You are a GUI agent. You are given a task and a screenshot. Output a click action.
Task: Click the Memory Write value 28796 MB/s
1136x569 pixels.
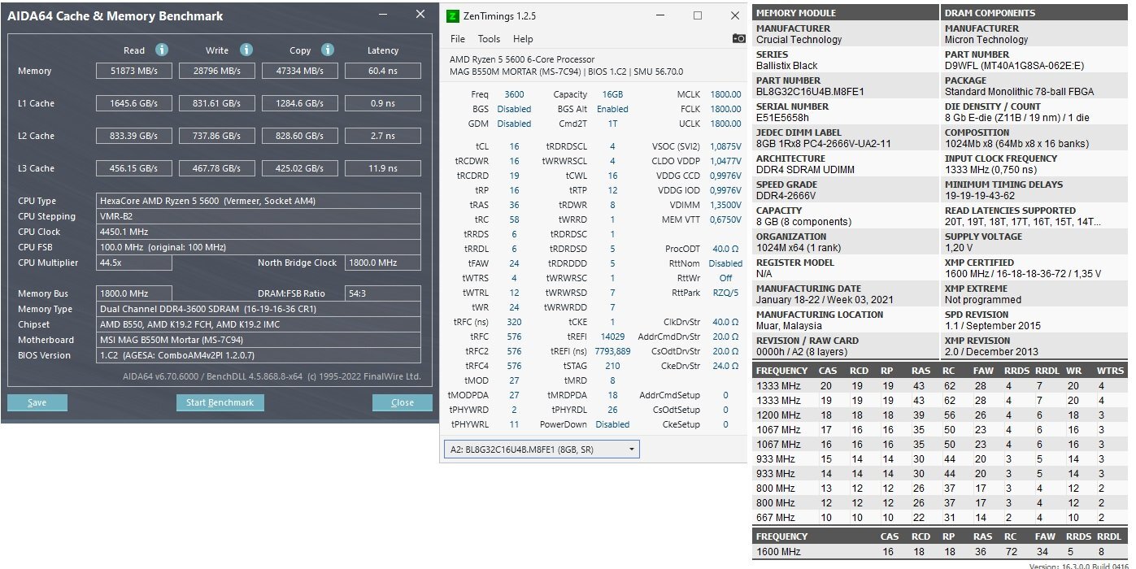(x=217, y=72)
